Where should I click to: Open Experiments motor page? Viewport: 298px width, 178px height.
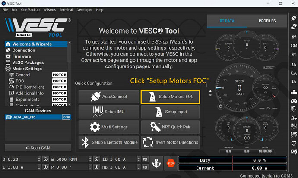point(36,100)
